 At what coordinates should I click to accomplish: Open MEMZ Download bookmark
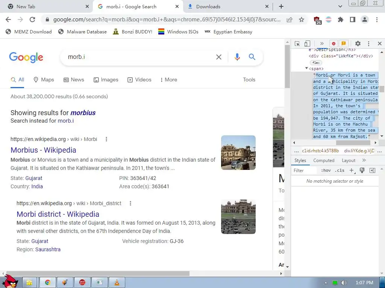[x=29, y=32]
